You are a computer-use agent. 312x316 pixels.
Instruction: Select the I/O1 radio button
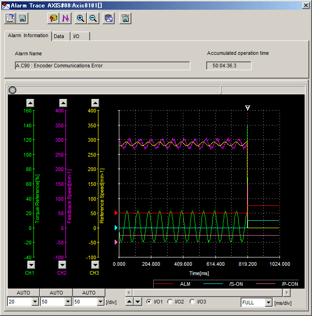(x=149, y=302)
